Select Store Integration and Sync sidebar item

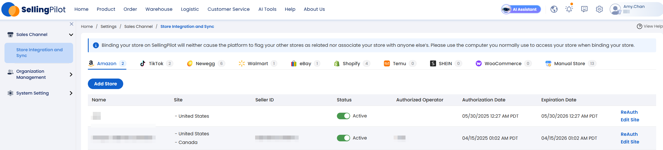(39, 53)
